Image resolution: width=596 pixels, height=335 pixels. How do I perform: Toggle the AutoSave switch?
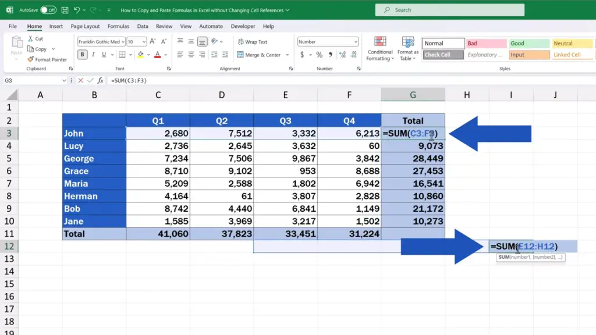(48, 10)
